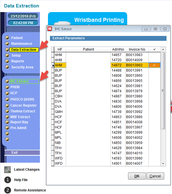Select Cancer Register in the sidebar

[x=24, y=105]
